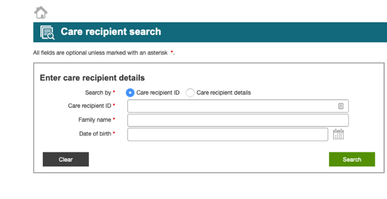The height and width of the screenshot is (199, 387).
Task: Select the Care recipient details radio button
Action: coord(190,93)
